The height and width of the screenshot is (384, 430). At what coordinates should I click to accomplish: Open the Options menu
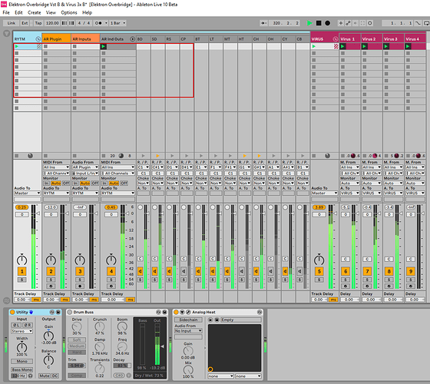pos(69,12)
